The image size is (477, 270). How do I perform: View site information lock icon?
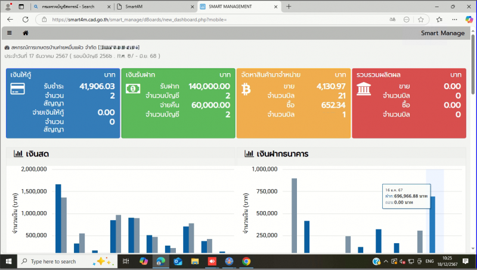pos(44,20)
